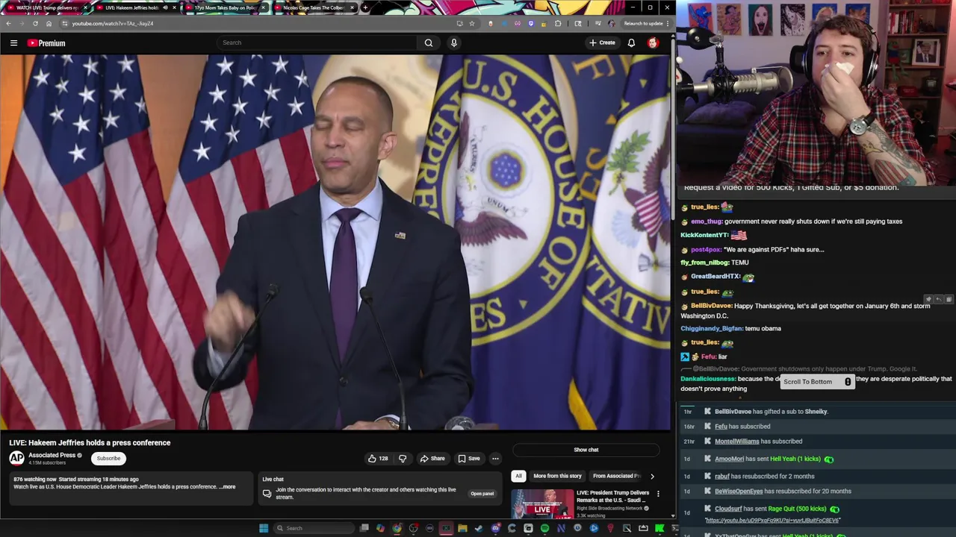This screenshot has height=537, width=956.
Task: Open more actions menu below video
Action: tap(495, 458)
